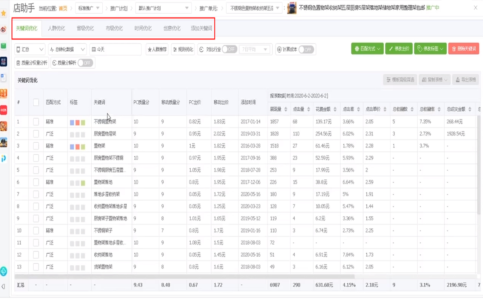The width and height of the screenshot is (483, 302).
Task: Toggle 对比行业 switch
Action: (x=229, y=49)
